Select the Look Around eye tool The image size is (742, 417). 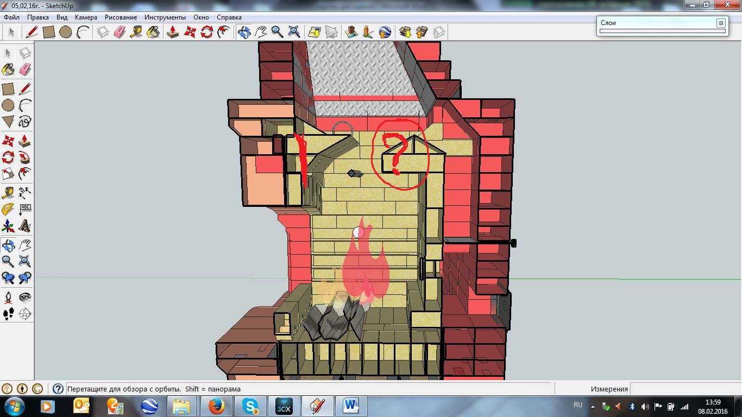tap(25, 297)
